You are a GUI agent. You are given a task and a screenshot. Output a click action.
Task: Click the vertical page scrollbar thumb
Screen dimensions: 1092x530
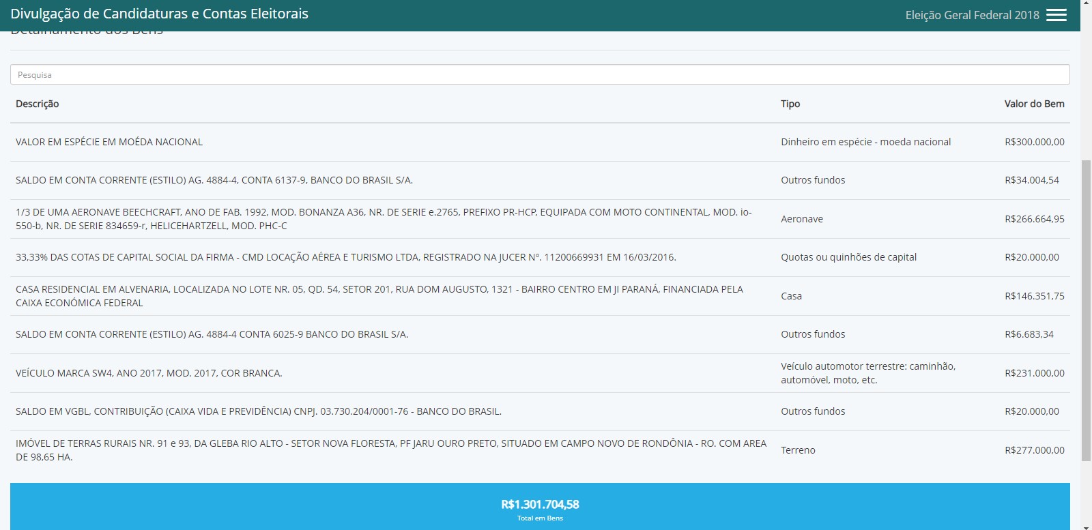coord(1086,307)
